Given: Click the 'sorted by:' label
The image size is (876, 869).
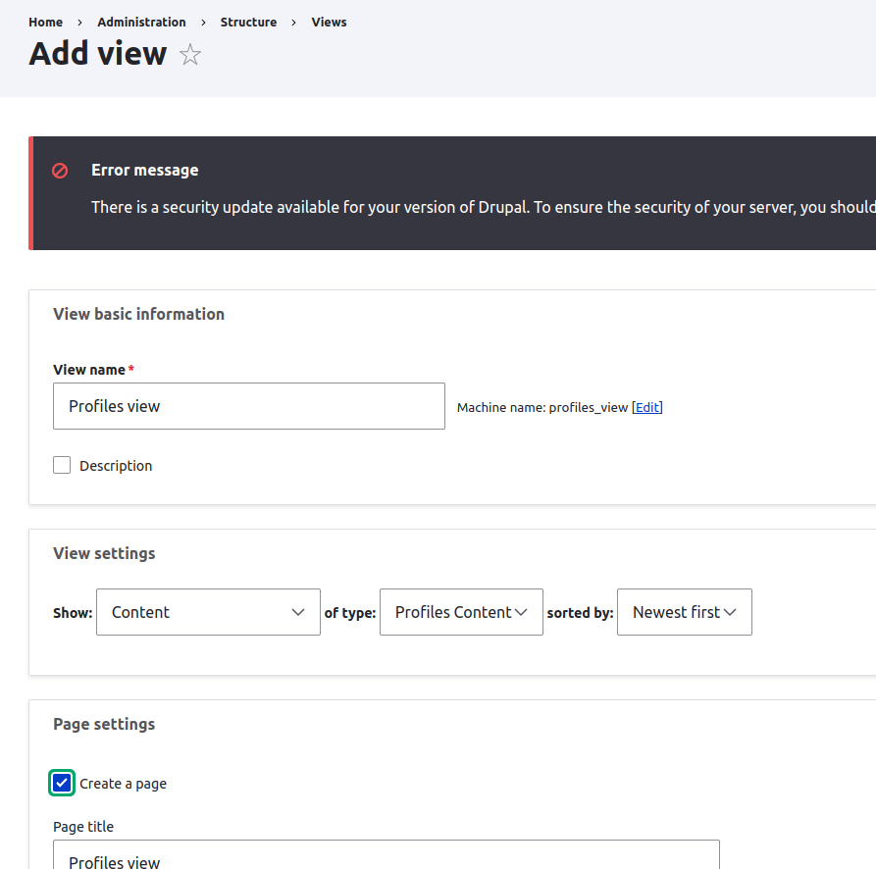Looking at the screenshot, I should (580, 613).
